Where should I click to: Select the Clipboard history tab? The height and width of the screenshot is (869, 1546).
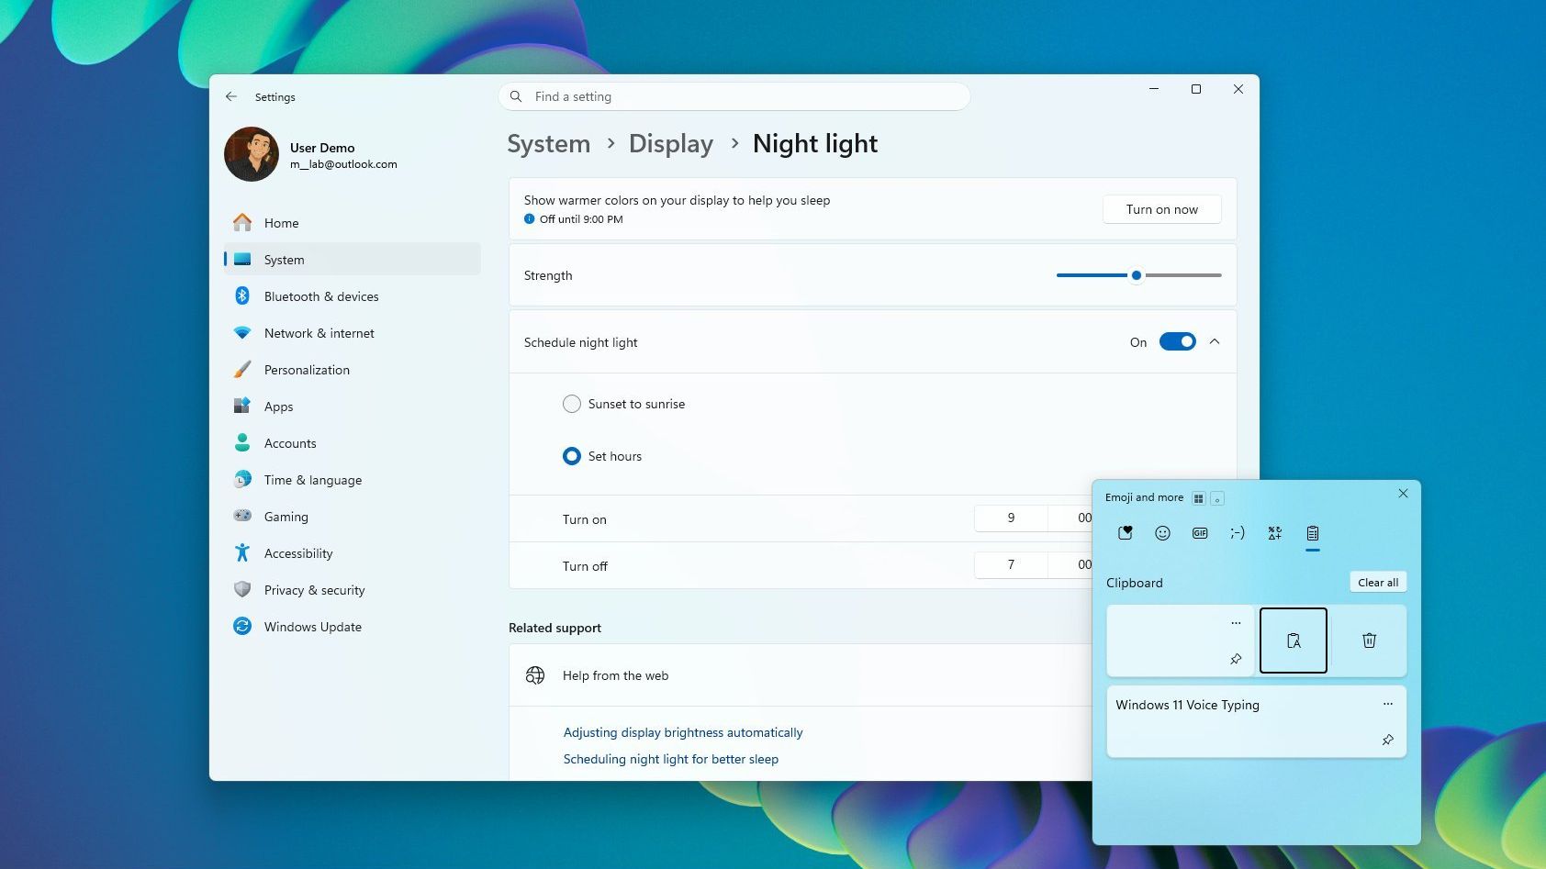point(1313,533)
